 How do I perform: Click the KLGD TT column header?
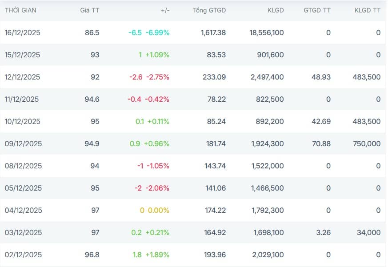[x=368, y=10]
